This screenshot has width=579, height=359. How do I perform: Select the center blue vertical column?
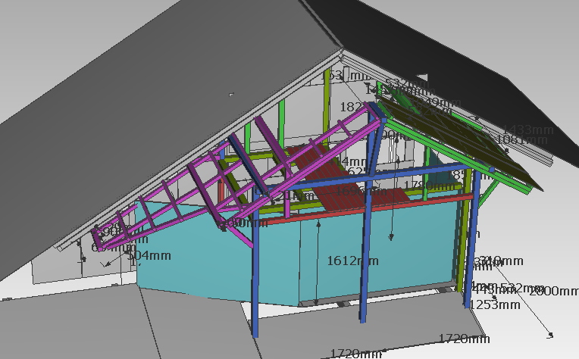point(367,250)
